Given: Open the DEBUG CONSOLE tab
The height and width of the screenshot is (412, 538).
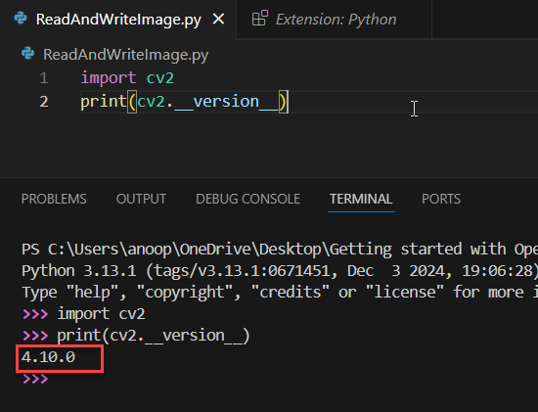Looking at the screenshot, I should pos(247,199).
